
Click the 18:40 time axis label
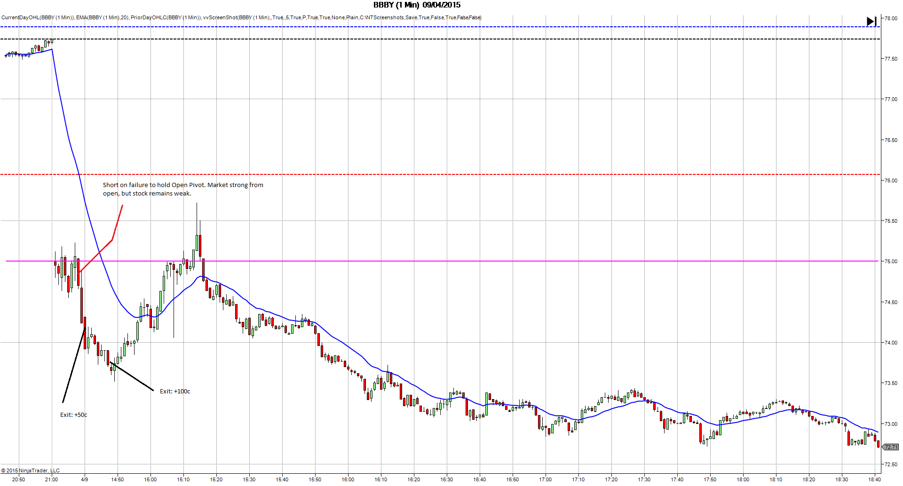pyautogui.click(x=875, y=479)
